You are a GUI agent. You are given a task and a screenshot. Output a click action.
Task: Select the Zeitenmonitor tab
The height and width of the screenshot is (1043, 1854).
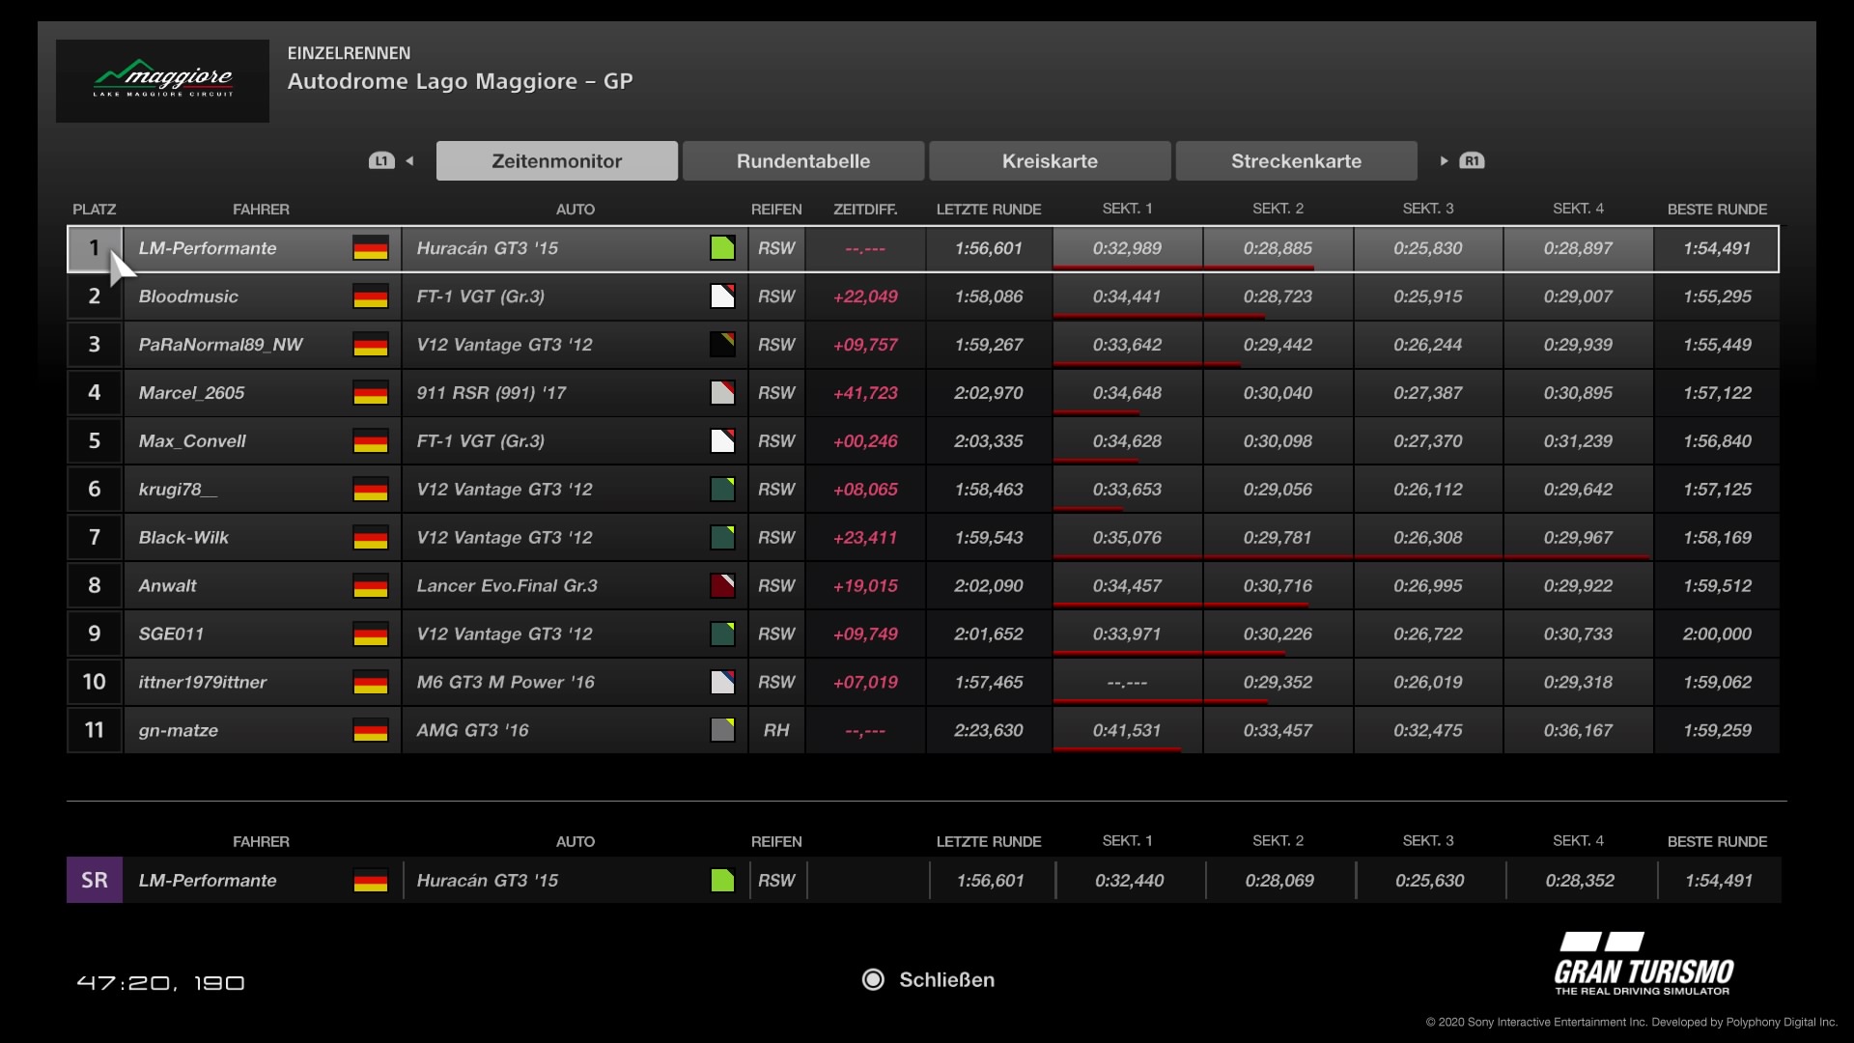pyautogui.click(x=556, y=161)
